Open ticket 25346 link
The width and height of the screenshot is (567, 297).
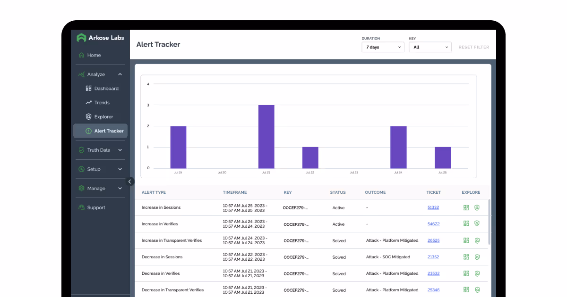coord(433,290)
